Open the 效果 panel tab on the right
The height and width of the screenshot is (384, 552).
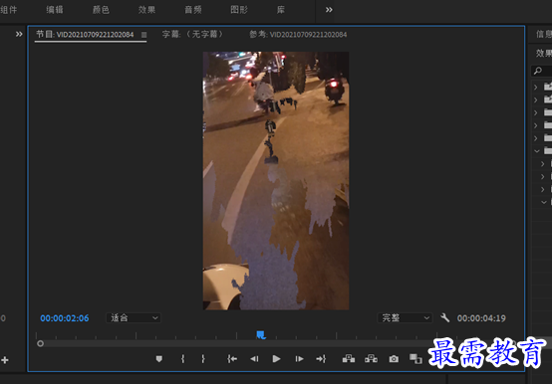tap(544, 53)
